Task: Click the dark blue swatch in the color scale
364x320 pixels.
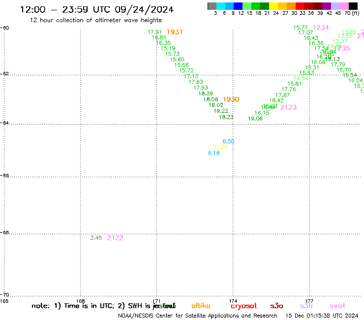Action: coord(238,6)
